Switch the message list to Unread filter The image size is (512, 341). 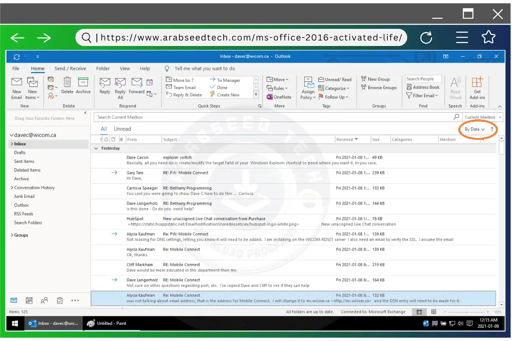(x=122, y=128)
